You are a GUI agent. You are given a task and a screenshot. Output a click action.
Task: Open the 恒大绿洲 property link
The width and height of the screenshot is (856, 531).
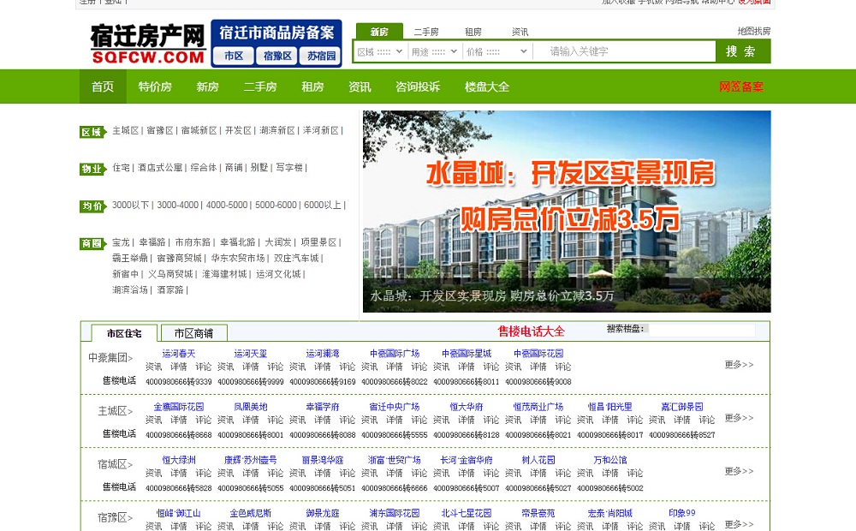click(179, 460)
